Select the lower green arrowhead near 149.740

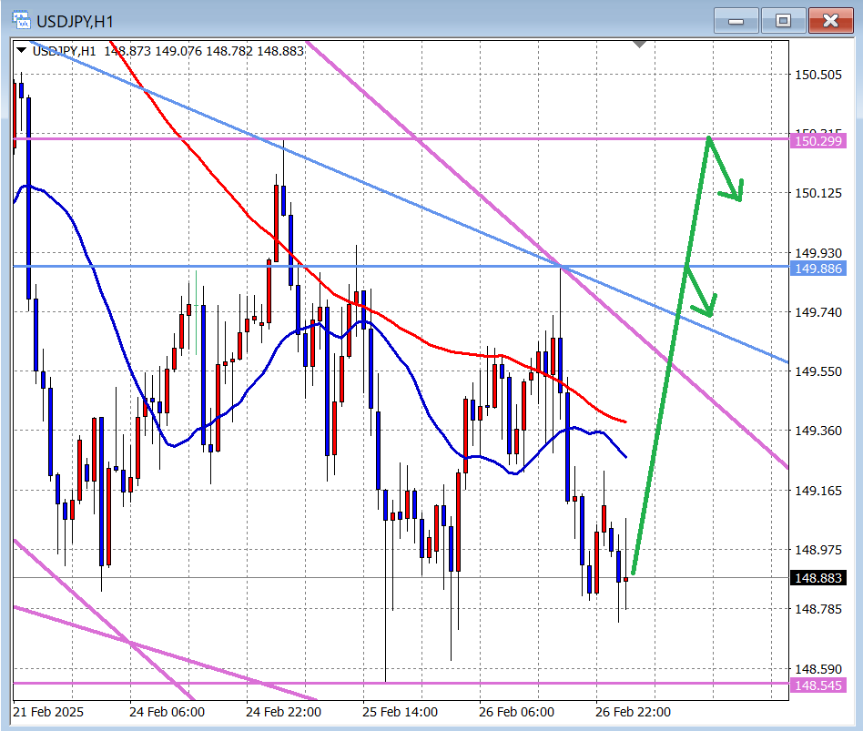click(x=708, y=310)
